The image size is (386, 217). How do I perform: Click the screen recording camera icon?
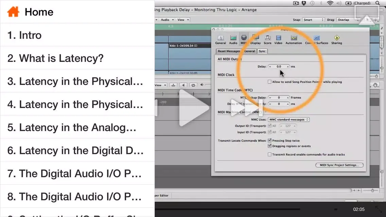[296, 3]
